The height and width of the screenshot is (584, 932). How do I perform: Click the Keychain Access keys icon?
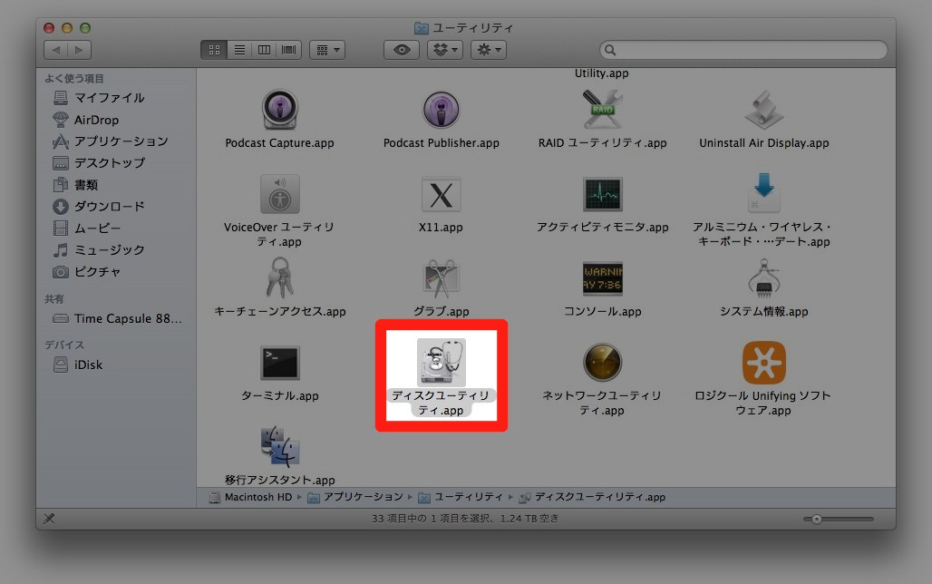coord(279,278)
